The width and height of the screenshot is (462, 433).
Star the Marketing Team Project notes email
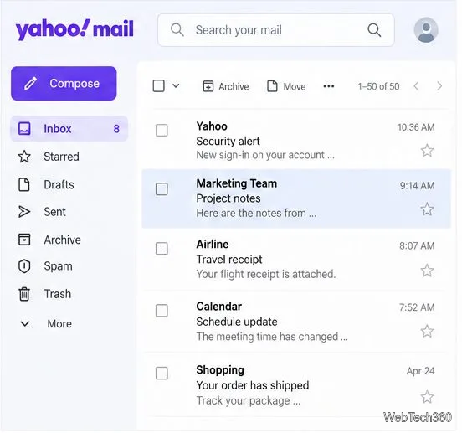[x=427, y=209]
